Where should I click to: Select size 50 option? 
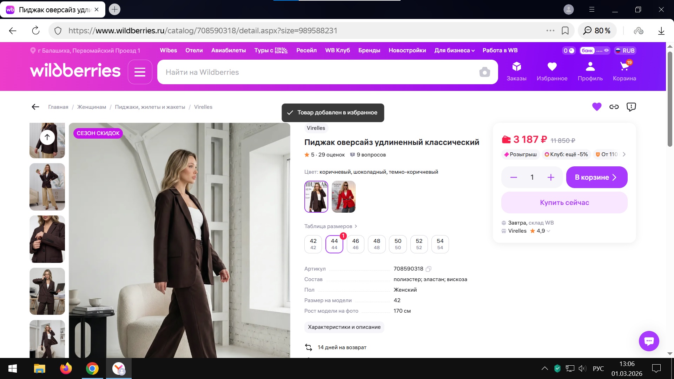[398, 244]
